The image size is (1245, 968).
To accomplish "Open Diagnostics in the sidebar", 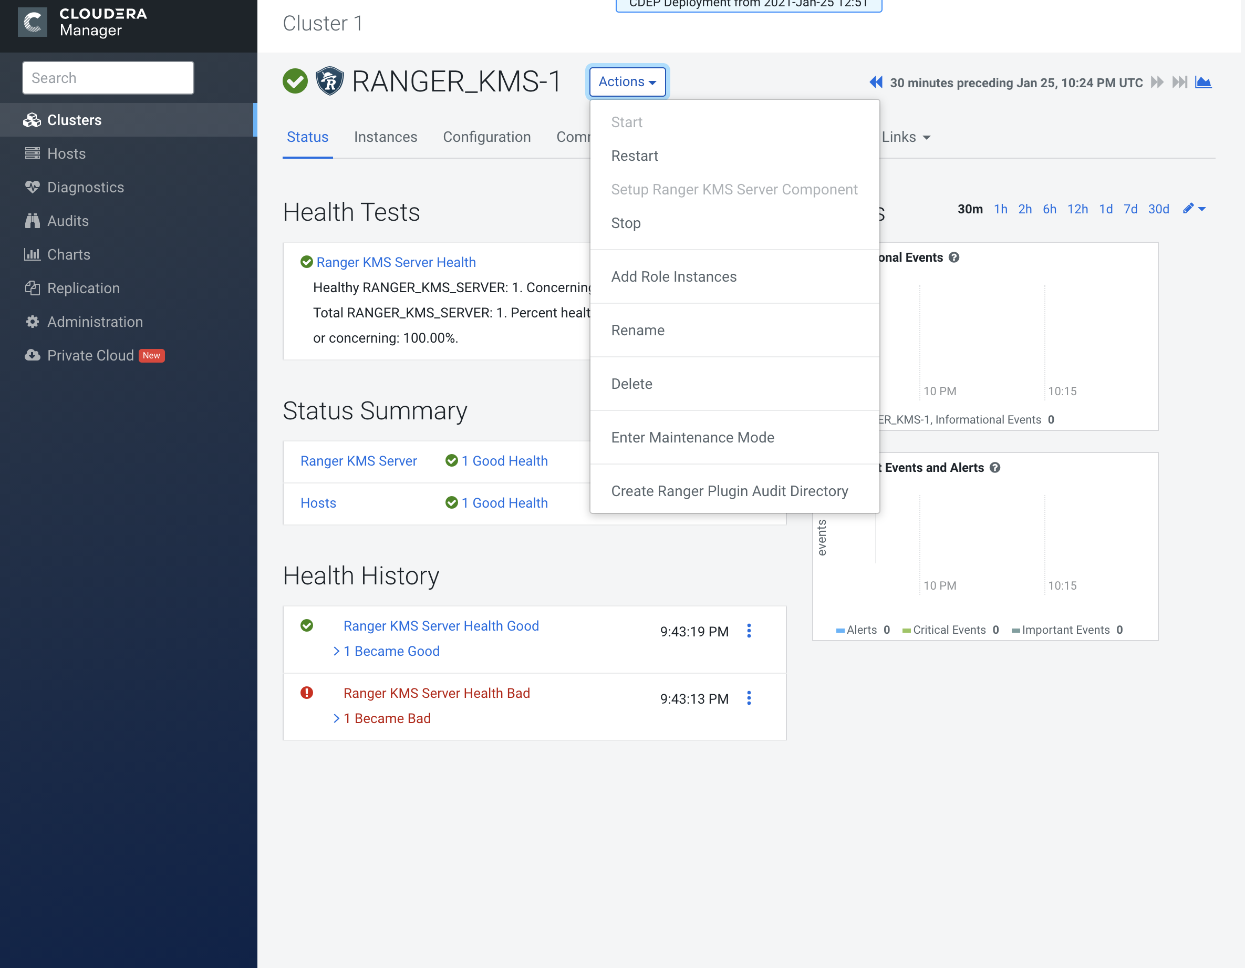I will click(x=86, y=187).
